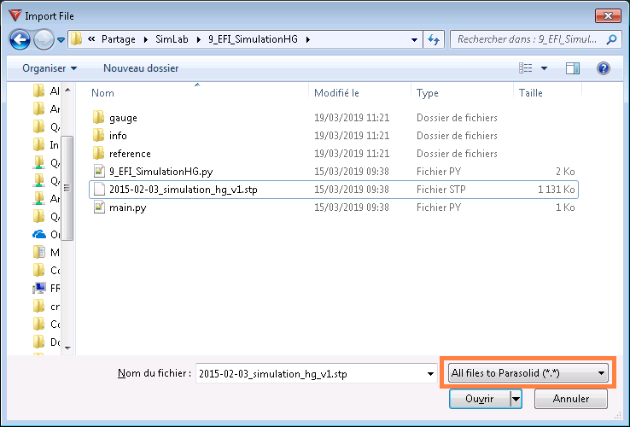Click the refresh button next to the address bar

point(434,39)
